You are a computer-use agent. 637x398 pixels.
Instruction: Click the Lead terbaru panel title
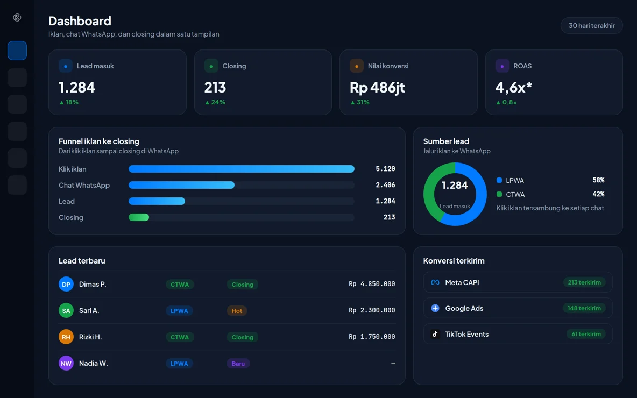82,261
